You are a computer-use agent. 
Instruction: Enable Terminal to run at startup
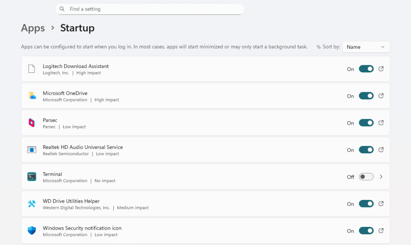[x=366, y=177]
